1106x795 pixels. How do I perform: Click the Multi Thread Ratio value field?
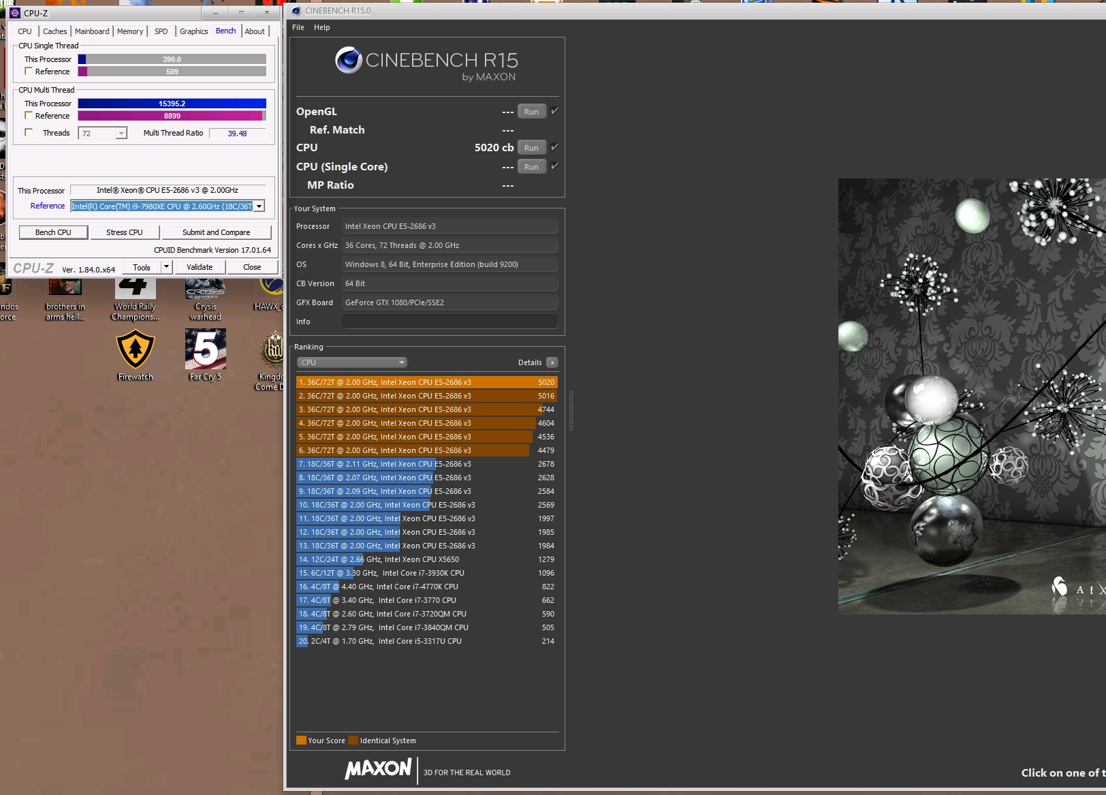[x=237, y=134]
